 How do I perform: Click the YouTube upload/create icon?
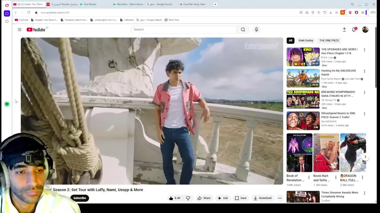pyautogui.click(x=344, y=30)
